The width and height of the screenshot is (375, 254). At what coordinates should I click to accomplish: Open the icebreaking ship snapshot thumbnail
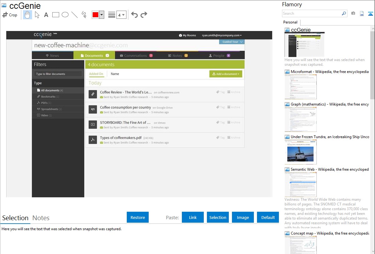(301, 152)
